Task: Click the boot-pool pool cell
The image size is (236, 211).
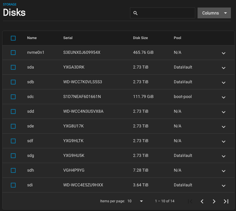Action: (183, 96)
